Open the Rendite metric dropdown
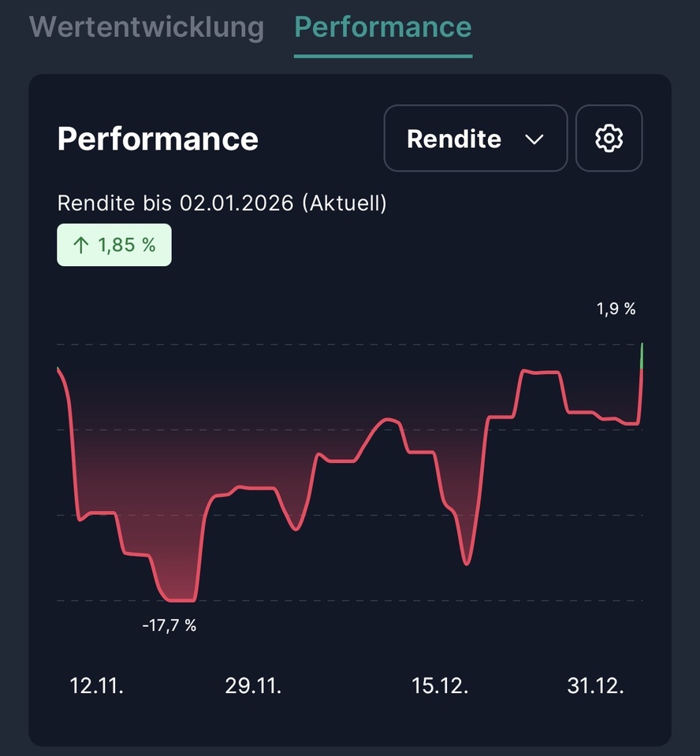This screenshot has height=756, width=700. click(x=475, y=139)
